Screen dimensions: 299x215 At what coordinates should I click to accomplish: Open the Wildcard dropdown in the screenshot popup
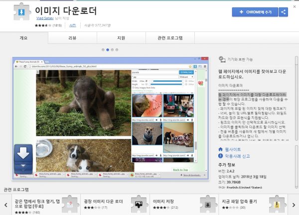(x=186, y=77)
